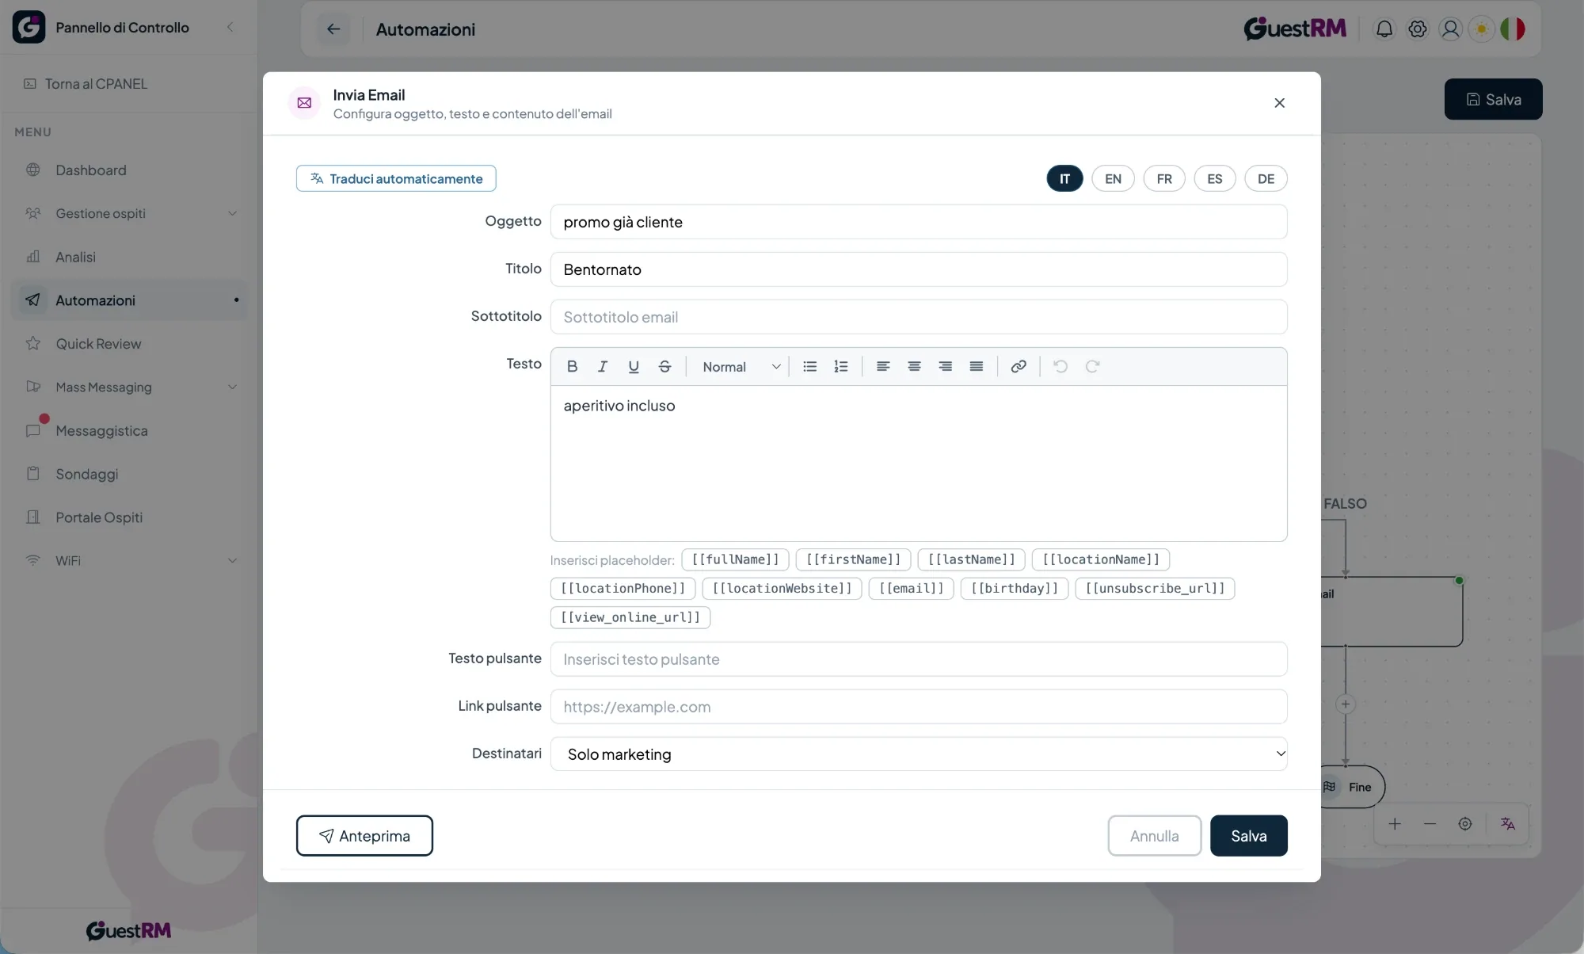The height and width of the screenshot is (954, 1584).
Task: Click the Anteprima button
Action: [364, 835]
